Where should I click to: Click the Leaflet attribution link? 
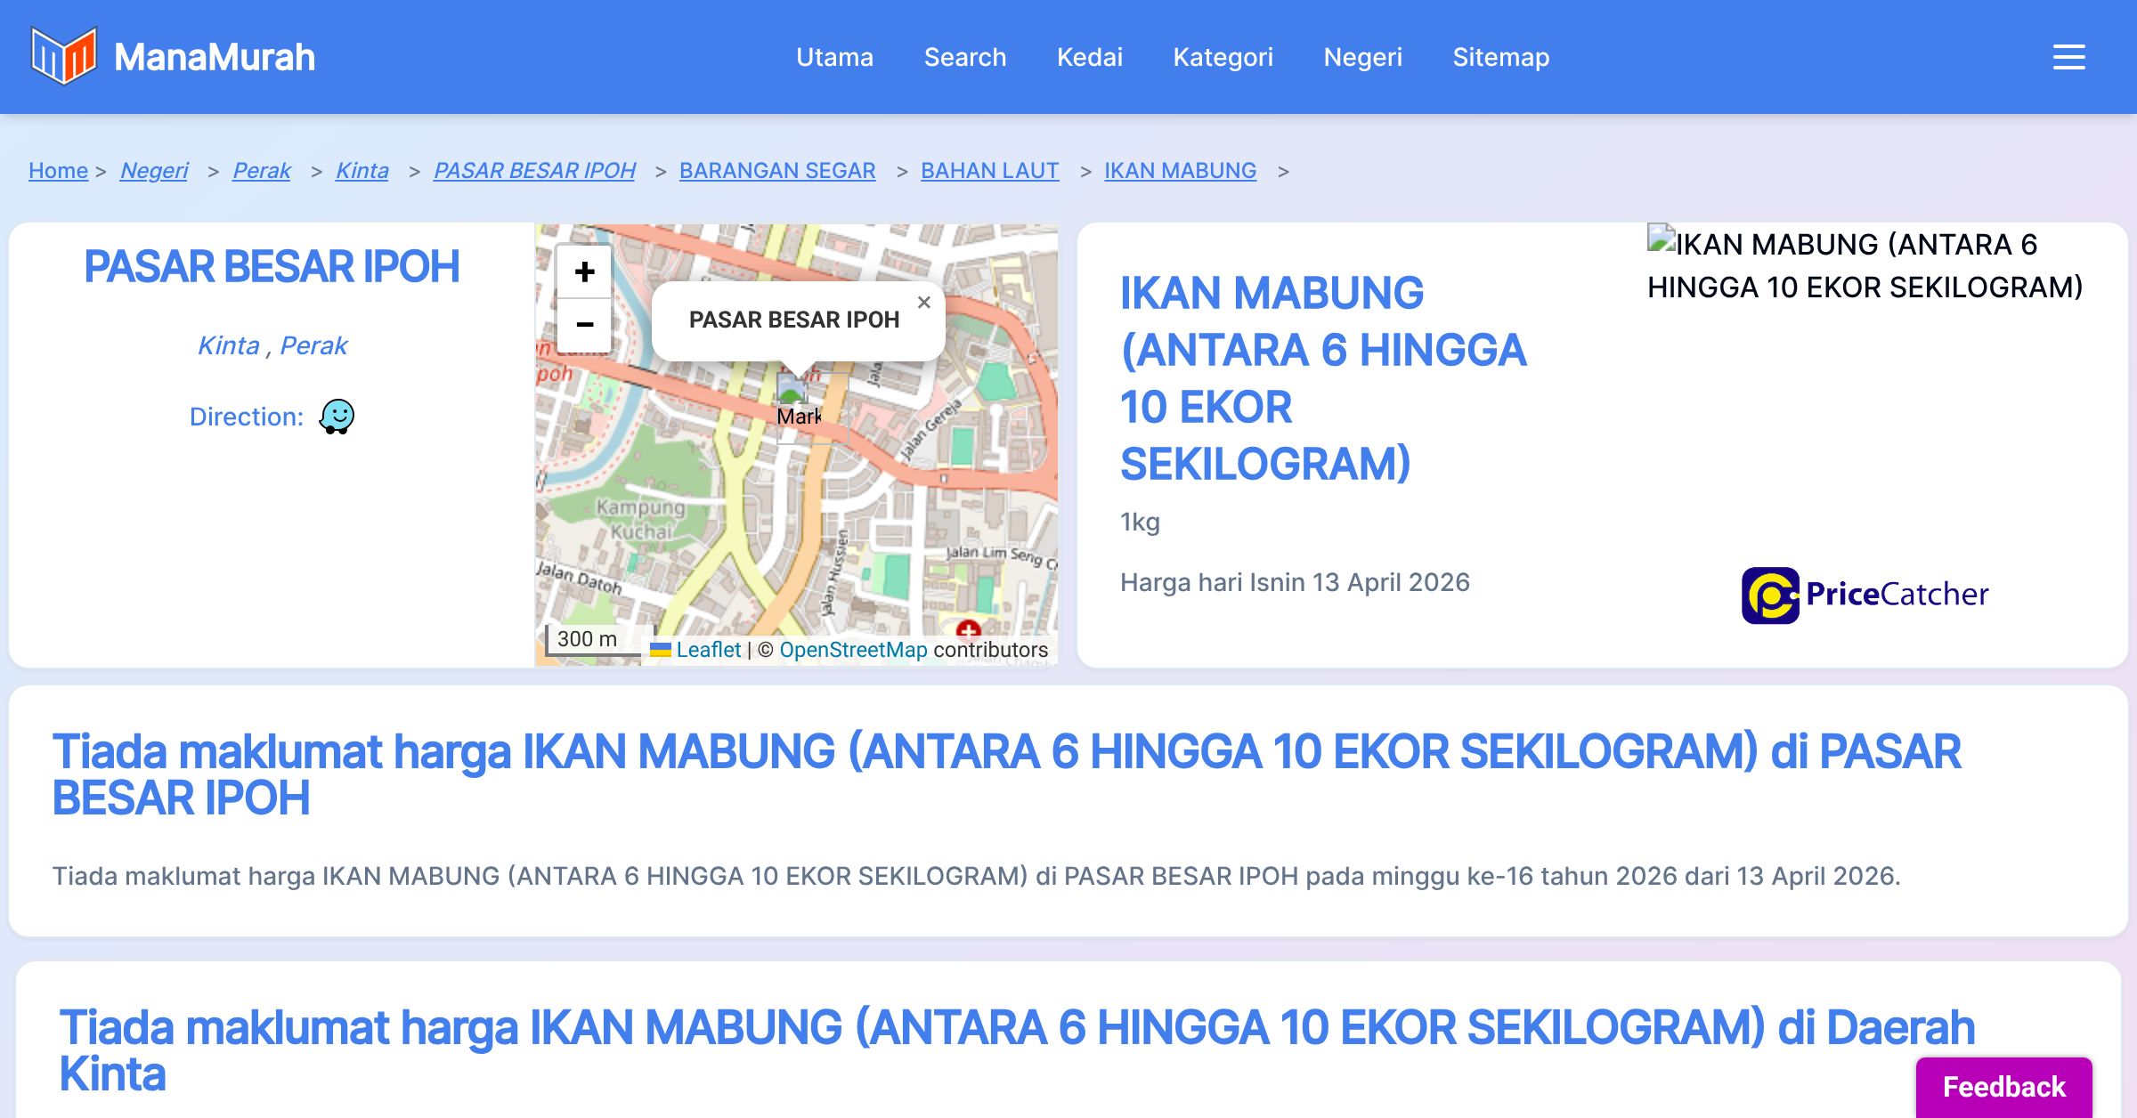pos(708,650)
